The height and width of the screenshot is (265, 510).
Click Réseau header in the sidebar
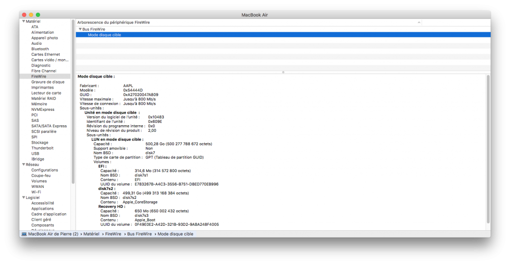(x=32, y=165)
